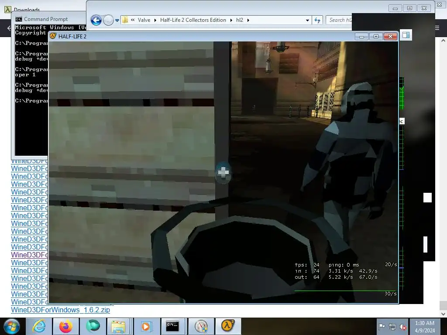Click the muted volume tray icon
The height and width of the screenshot is (335, 447).
(x=403, y=327)
